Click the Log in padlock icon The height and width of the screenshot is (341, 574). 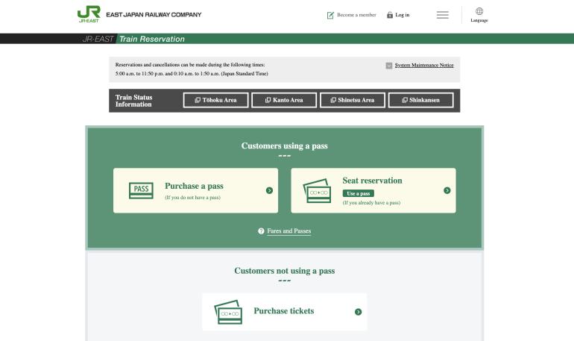click(390, 15)
